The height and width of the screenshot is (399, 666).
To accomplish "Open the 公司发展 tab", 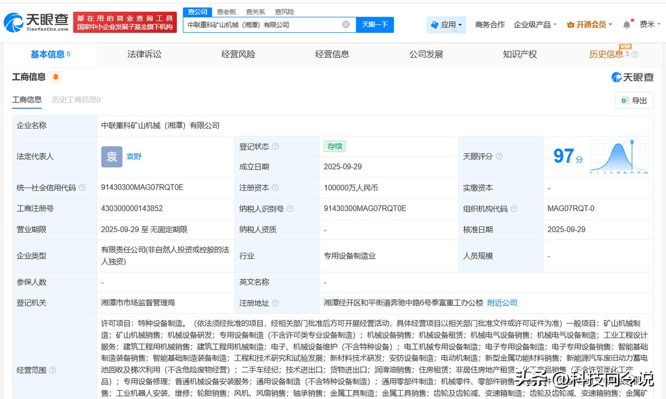I will coord(426,54).
